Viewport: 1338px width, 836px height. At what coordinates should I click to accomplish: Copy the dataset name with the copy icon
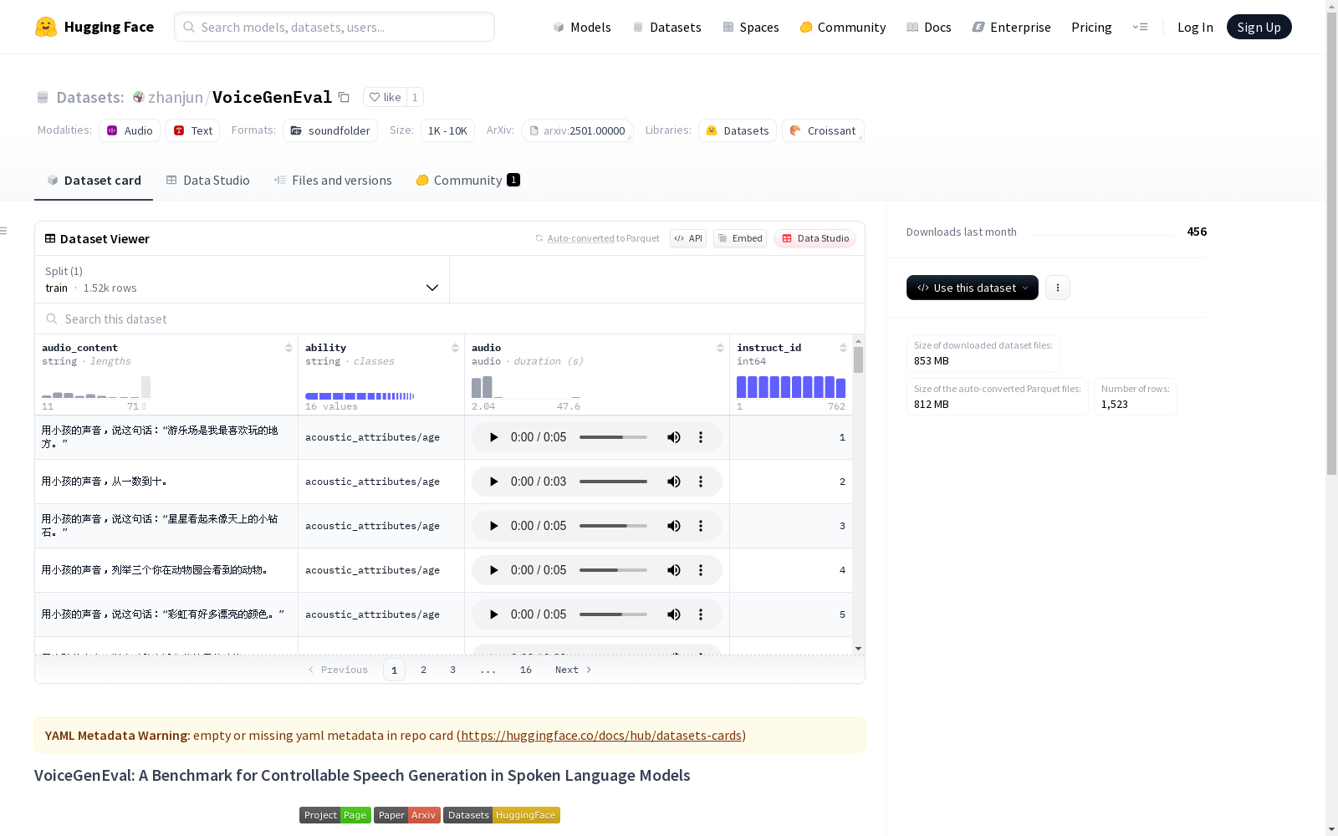[344, 97]
